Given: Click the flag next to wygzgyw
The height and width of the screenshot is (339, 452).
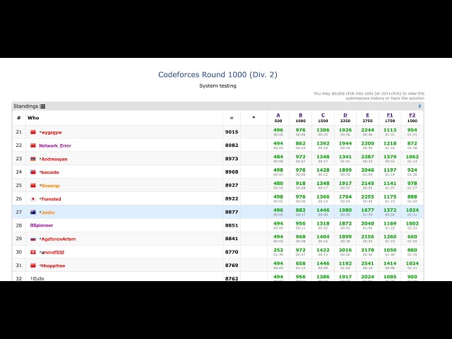Looking at the screenshot, I should point(33,132).
